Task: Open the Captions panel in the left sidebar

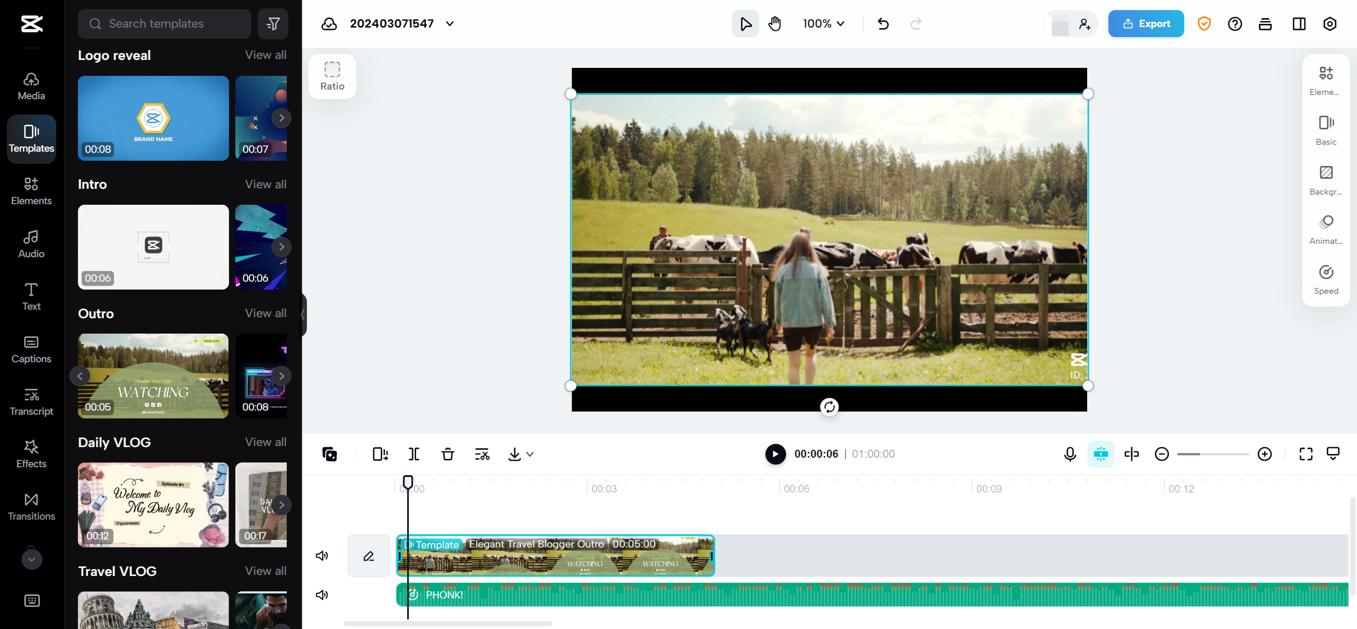Action: [31, 349]
